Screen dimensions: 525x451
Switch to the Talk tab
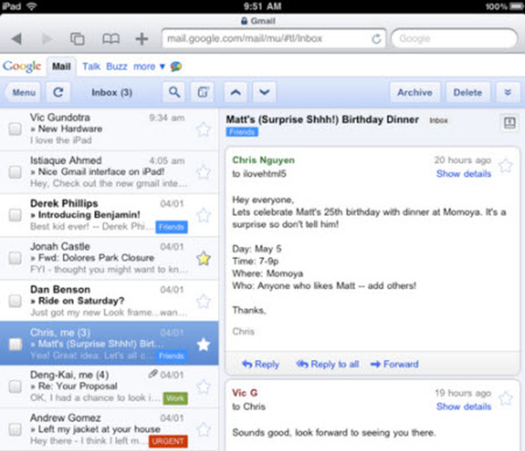click(x=91, y=66)
